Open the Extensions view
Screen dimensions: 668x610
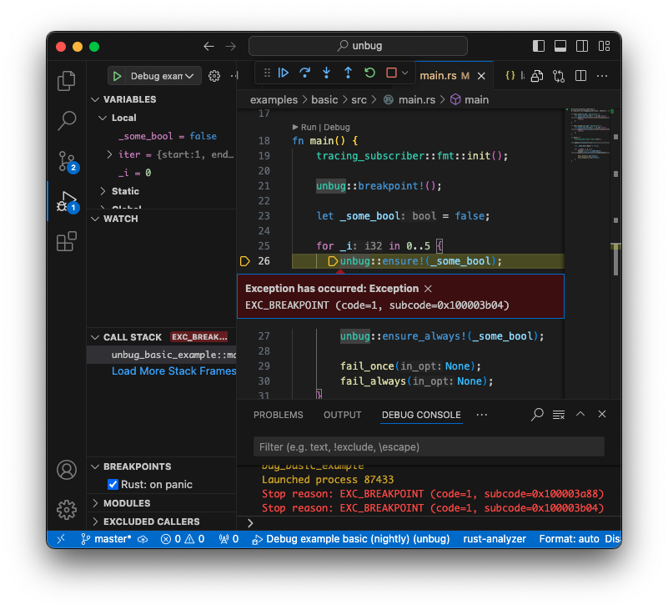coord(67,242)
